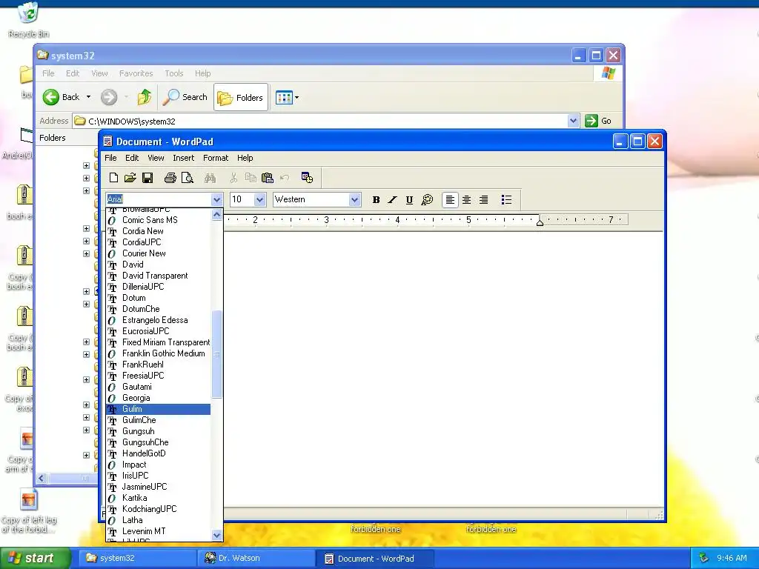Image resolution: width=759 pixels, height=569 pixels.
Task: Switch to Dr. Watson taskbar item
Action: click(x=256, y=559)
